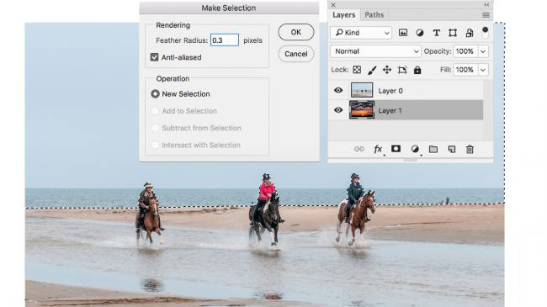Create new adjustment layer icon

pos(415,149)
